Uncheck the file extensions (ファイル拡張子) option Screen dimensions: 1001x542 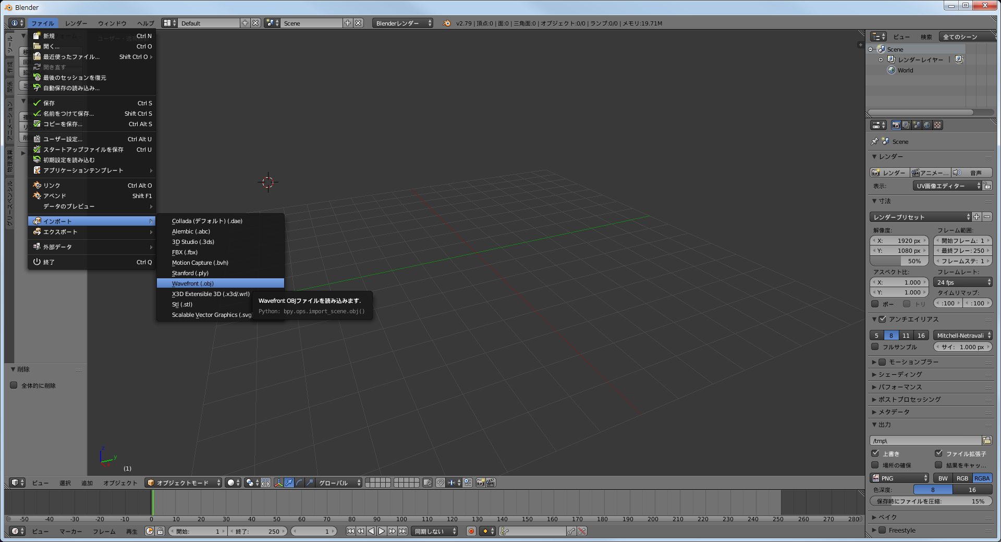938,453
